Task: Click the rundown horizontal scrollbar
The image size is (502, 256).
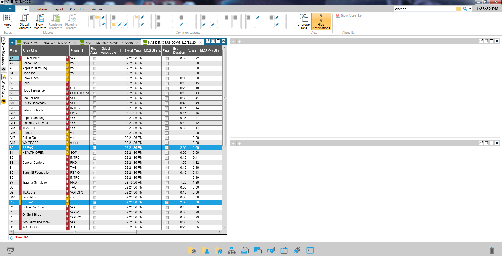Action: tap(75, 232)
